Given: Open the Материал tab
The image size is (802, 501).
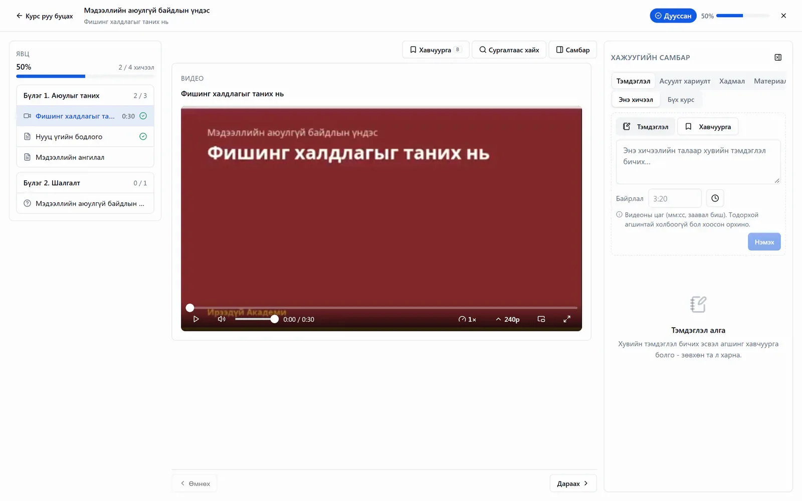Looking at the screenshot, I should click(769, 81).
